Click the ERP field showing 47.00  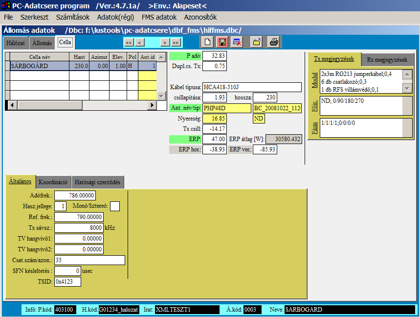215,139
